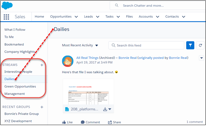Click the magnifier icon in global search
This screenshot has height=129, width=206.
[117, 5]
